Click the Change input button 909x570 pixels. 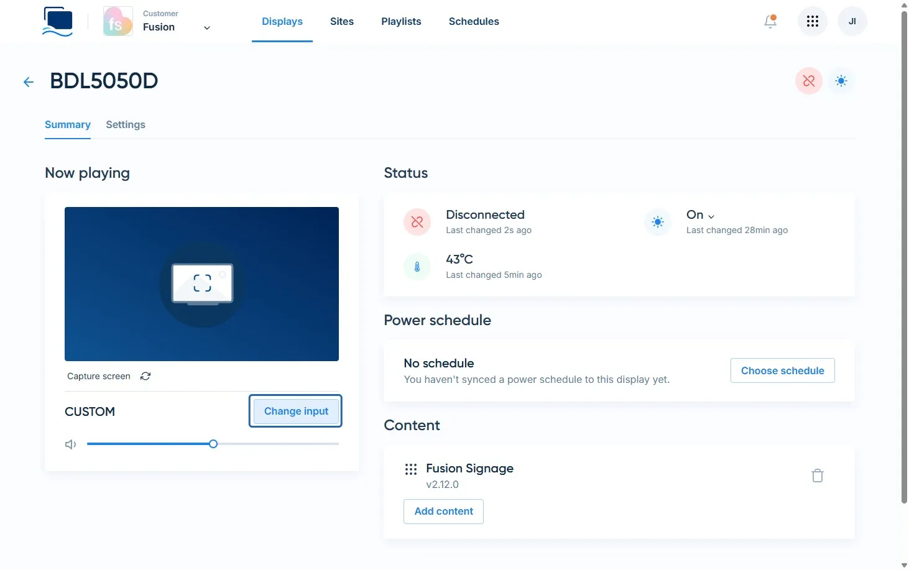pos(296,411)
